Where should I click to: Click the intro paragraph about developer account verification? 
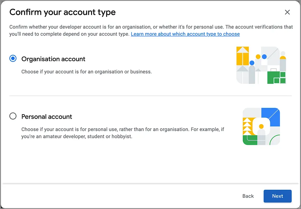click(x=151, y=30)
